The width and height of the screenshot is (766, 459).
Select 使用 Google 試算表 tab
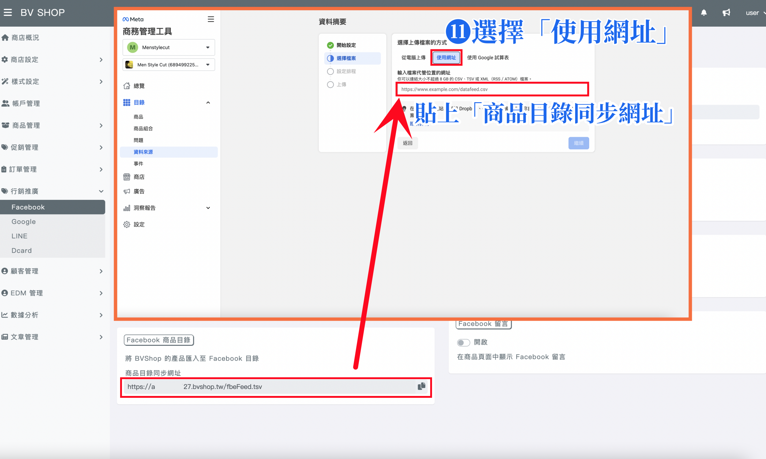pyautogui.click(x=488, y=58)
